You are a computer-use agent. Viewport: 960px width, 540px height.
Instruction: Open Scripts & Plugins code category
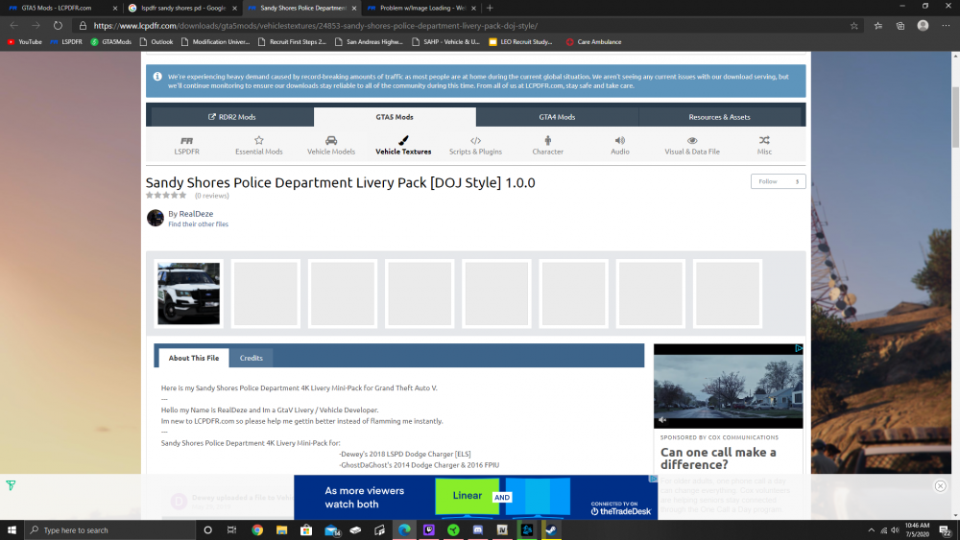[476, 146]
